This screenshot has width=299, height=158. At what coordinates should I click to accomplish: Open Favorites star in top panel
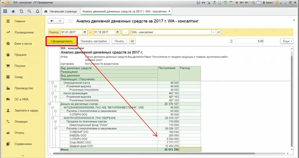[13, 11]
